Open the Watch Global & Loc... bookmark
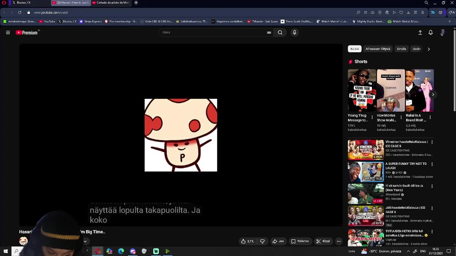456x256 pixels. point(404,21)
